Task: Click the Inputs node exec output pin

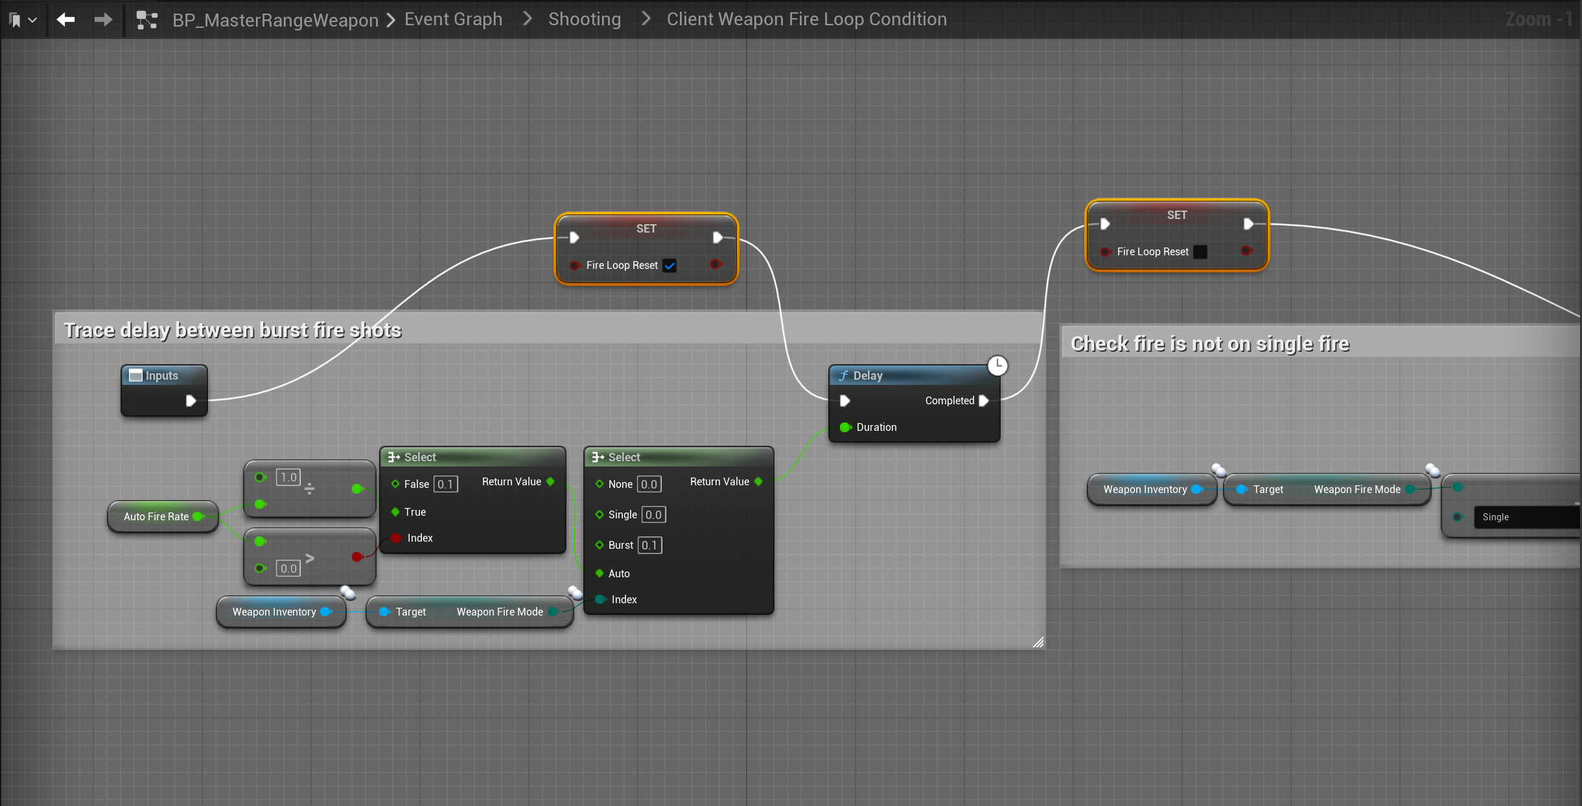Action: click(x=191, y=400)
